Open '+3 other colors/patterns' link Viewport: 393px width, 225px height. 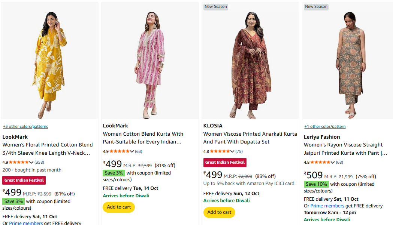point(25,126)
